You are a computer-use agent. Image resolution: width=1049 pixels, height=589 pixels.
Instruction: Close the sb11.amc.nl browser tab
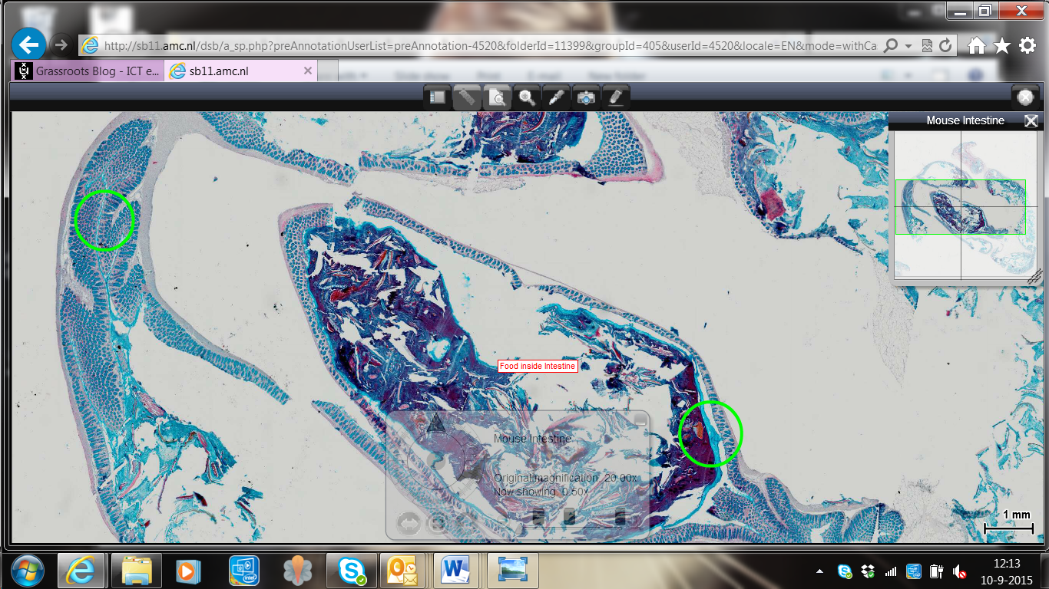pyautogui.click(x=308, y=71)
